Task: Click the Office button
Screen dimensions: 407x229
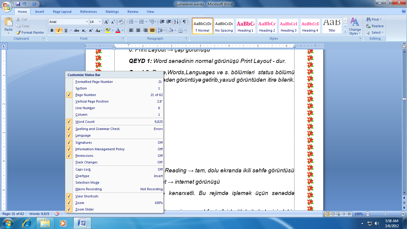Action: coord(7,6)
